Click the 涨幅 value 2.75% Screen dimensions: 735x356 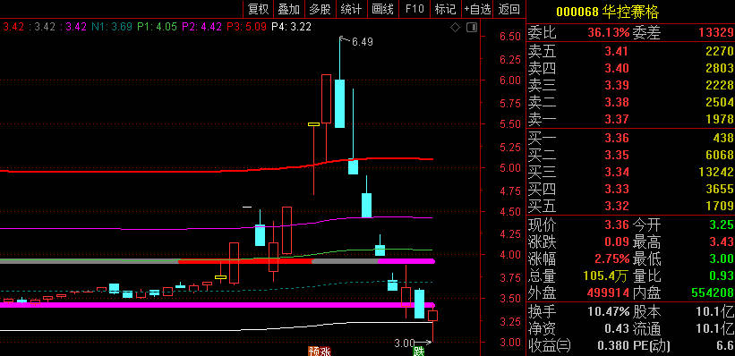[x=612, y=259]
